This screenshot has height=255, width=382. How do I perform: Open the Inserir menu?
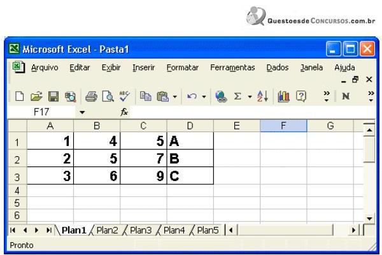(x=143, y=68)
